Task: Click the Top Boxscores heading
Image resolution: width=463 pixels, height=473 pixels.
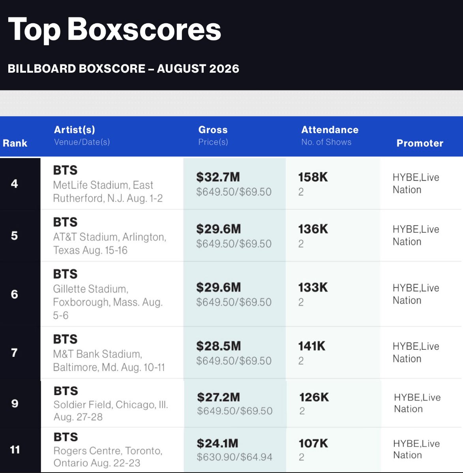Action: pyautogui.click(x=114, y=30)
